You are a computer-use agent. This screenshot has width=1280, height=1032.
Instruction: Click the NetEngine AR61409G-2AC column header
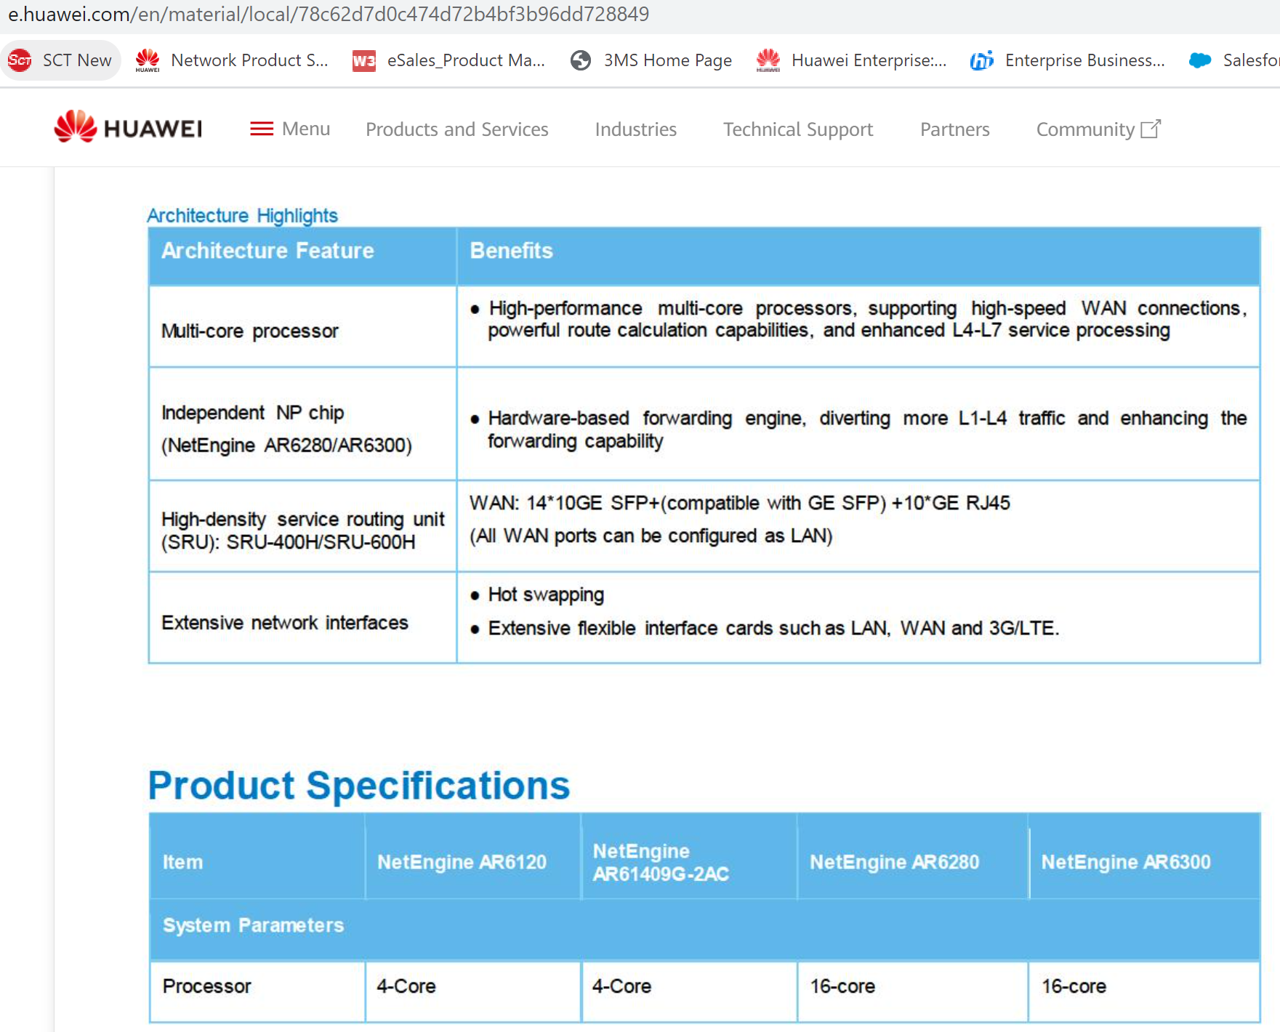(689, 856)
